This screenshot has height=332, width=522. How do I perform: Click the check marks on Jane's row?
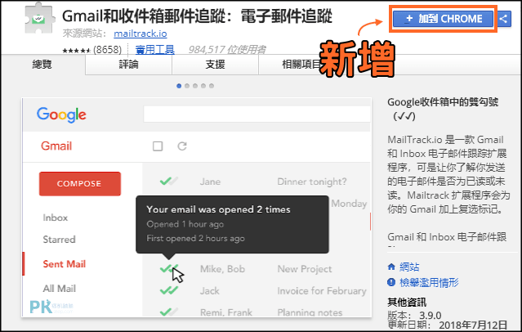(169, 182)
